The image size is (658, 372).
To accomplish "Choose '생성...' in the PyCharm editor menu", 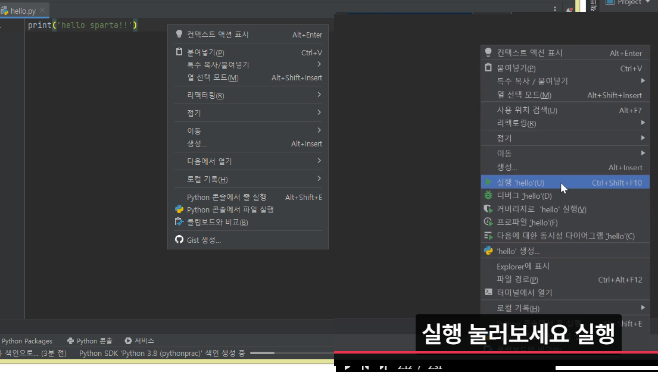I will click(248, 143).
